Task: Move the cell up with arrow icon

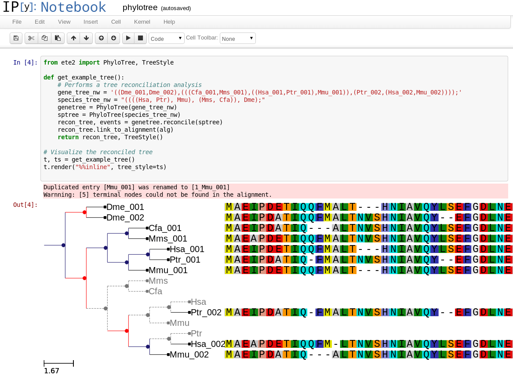Action: pyautogui.click(x=73, y=38)
